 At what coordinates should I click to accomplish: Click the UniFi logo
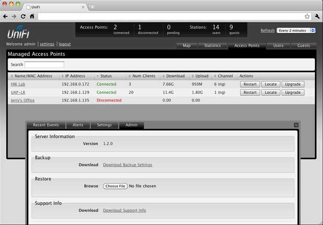click(x=18, y=32)
